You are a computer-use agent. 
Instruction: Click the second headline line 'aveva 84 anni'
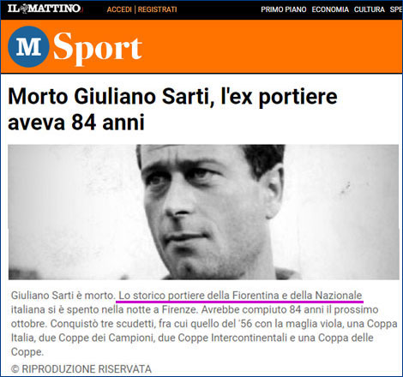(76, 123)
